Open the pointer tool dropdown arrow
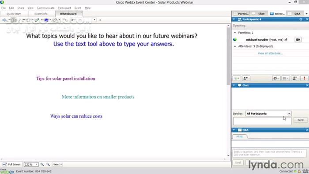This screenshot has width=309, height=174. click(9, 20)
